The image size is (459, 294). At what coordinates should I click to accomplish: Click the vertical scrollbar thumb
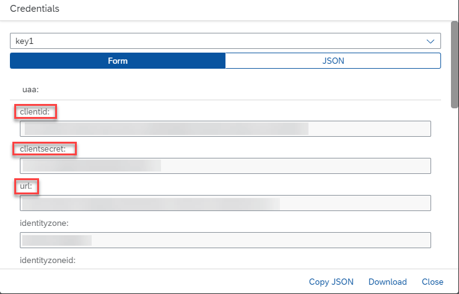[x=455, y=64]
